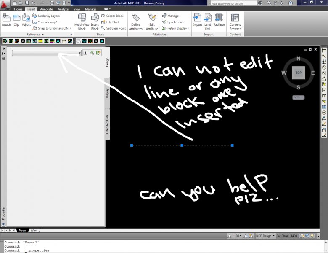
Task: Toggle the PICKADD value button in Properties palette
Action: [x=85, y=53]
